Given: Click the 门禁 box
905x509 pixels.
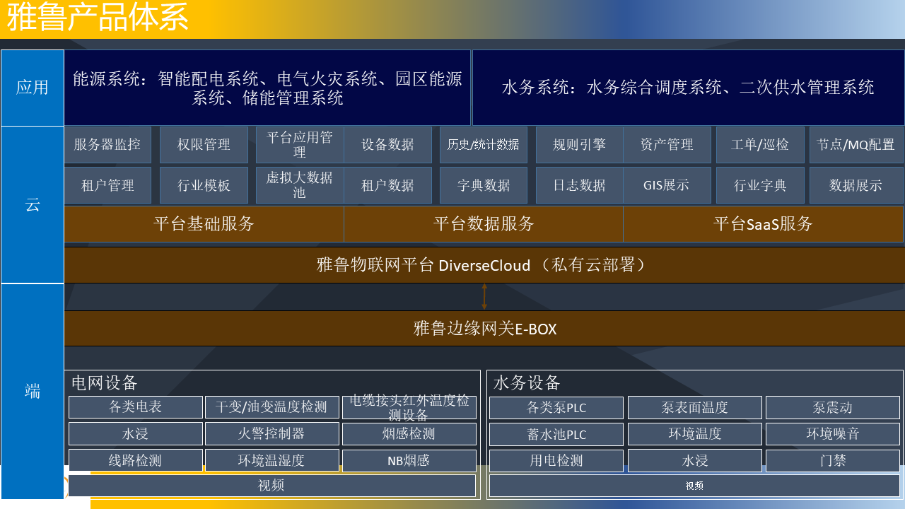Looking at the screenshot, I should click(833, 461).
